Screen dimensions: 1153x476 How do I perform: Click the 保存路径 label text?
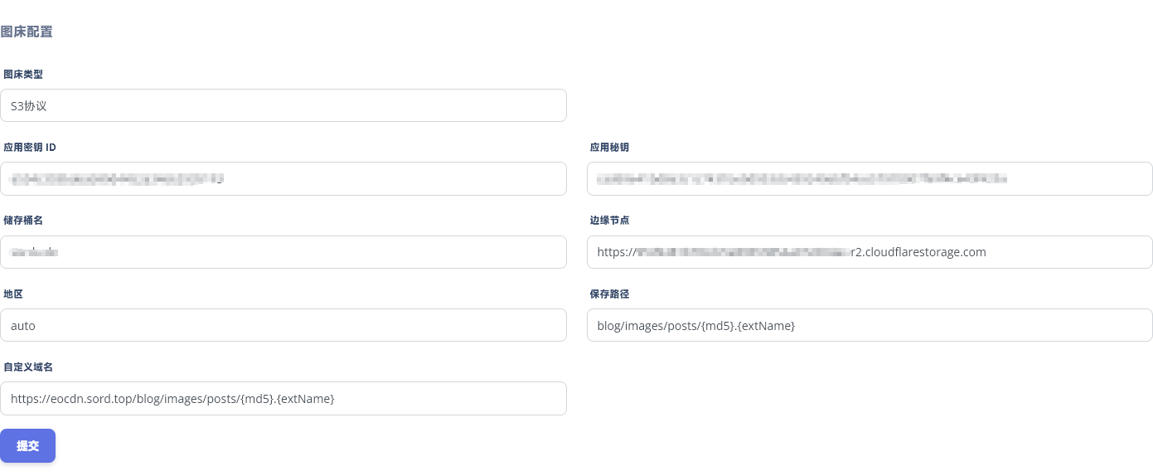(x=609, y=294)
